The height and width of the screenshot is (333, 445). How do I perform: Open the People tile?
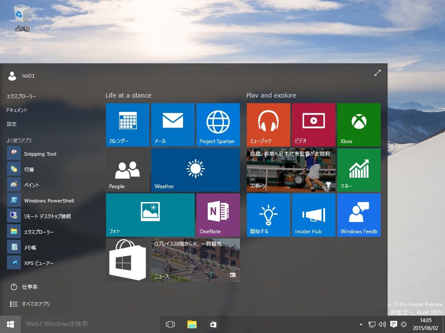(128, 170)
